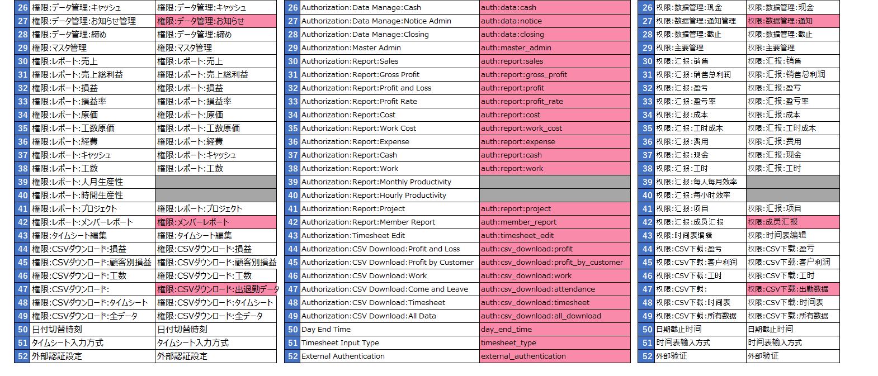878x376 pixels.
Task: Select the Chinese cell "权限:汇报:每小时效率"
Action: 700,196
